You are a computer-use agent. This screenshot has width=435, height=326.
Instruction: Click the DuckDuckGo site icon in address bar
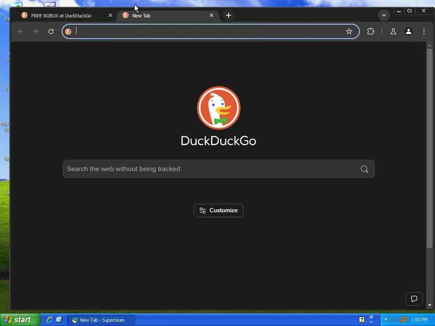[x=68, y=31]
